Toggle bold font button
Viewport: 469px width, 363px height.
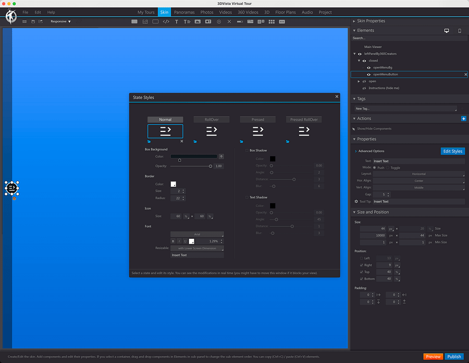[x=173, y=241]
